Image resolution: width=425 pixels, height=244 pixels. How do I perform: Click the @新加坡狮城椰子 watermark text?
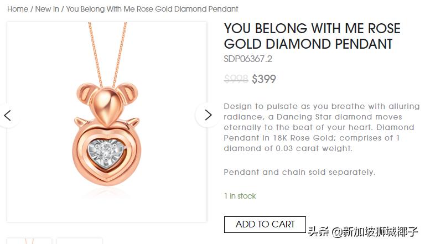tap(374, 231)
